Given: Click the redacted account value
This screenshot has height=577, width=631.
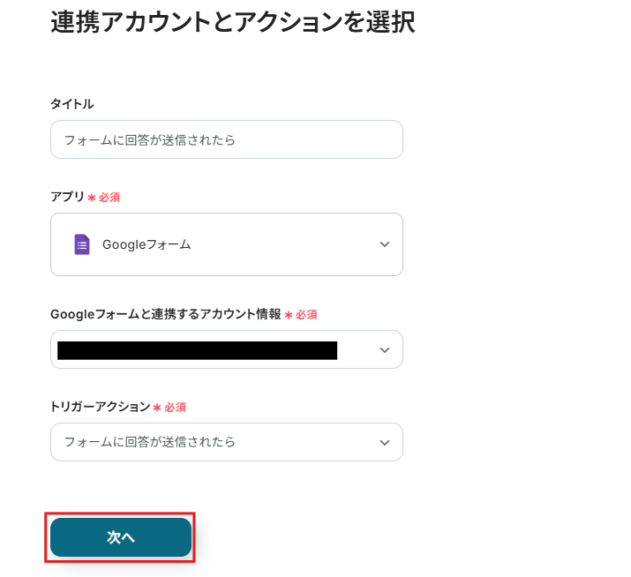Looking at the screenshot, I should pyautogui.click(x=197, y=350).
